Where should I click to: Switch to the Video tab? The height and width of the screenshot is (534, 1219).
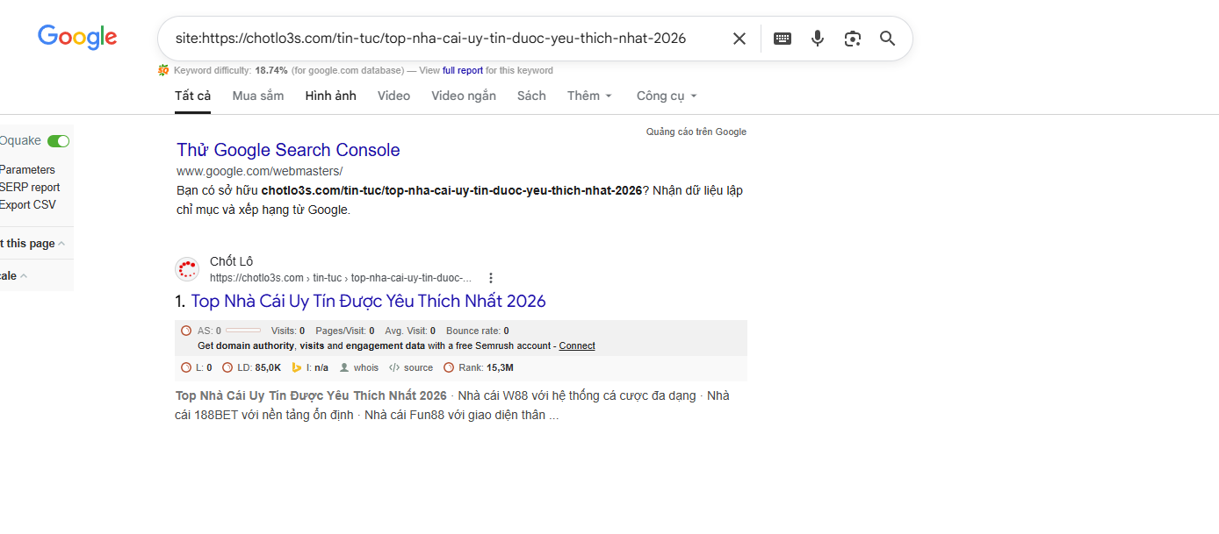[393, 96]
